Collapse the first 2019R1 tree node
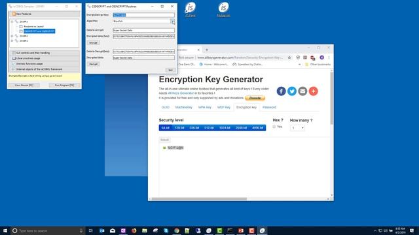Viewport: 419px width, 235px height. [x=12, y=22]
